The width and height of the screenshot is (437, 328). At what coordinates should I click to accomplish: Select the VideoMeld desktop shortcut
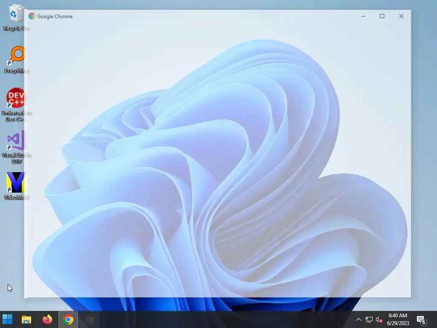pos(16,186)
